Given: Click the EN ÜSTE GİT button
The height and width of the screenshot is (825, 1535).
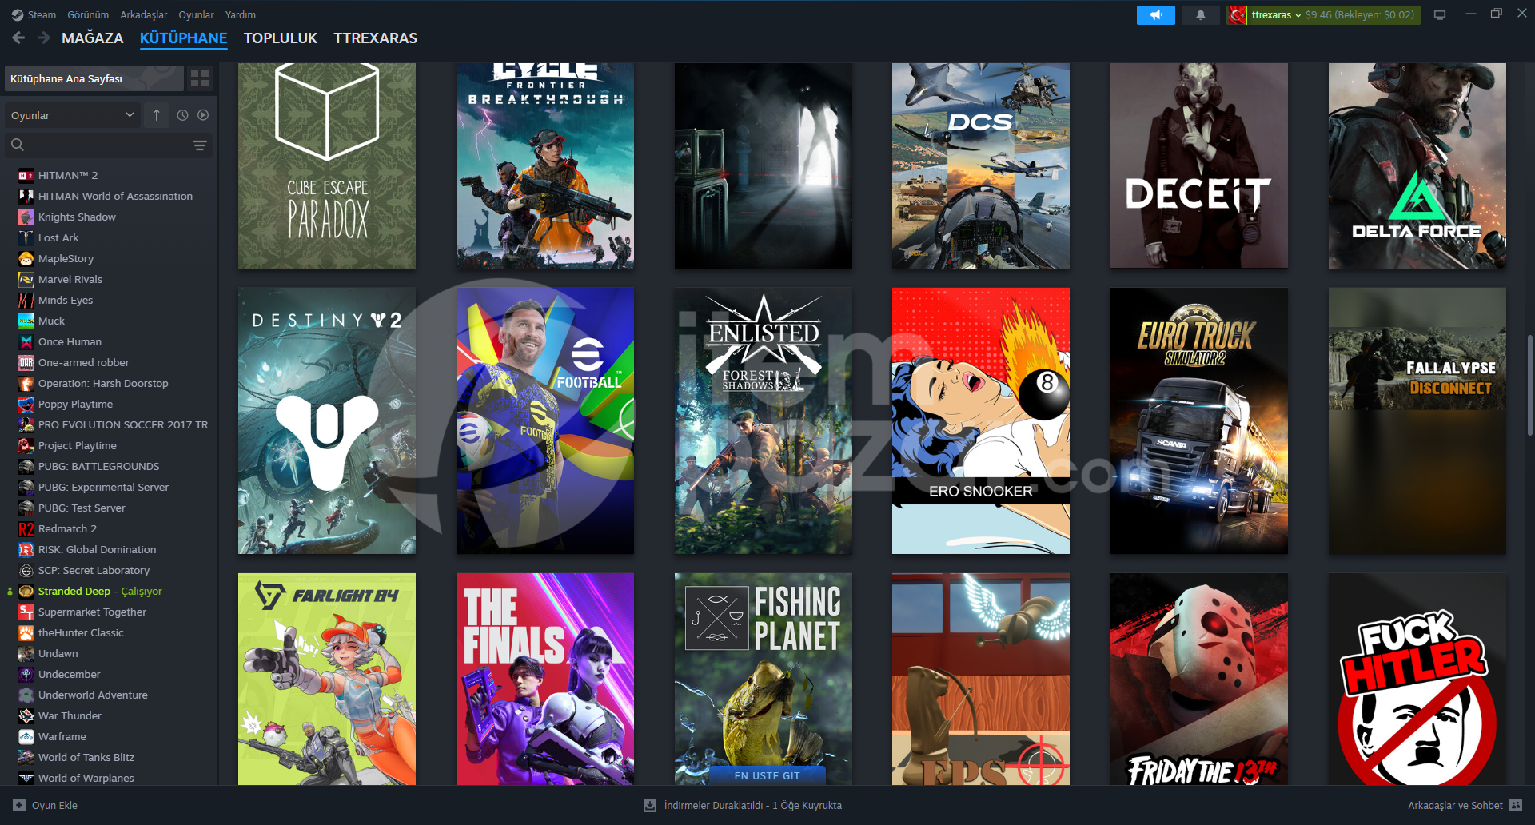Looking at the screenshot, I should [767, 775].
